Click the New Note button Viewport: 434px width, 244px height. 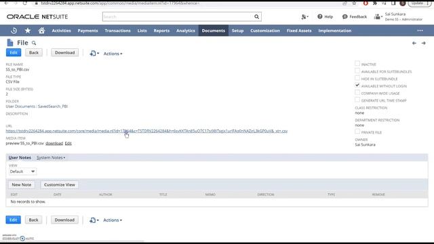click(22, 185)
